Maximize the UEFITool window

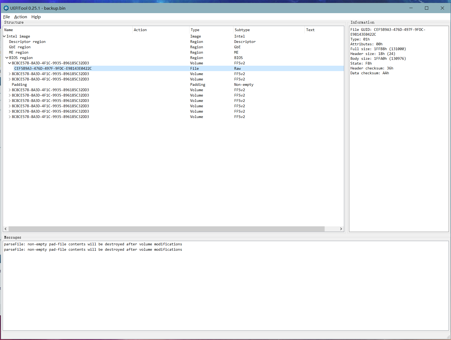pyautogui.click(x=427, y=8)
